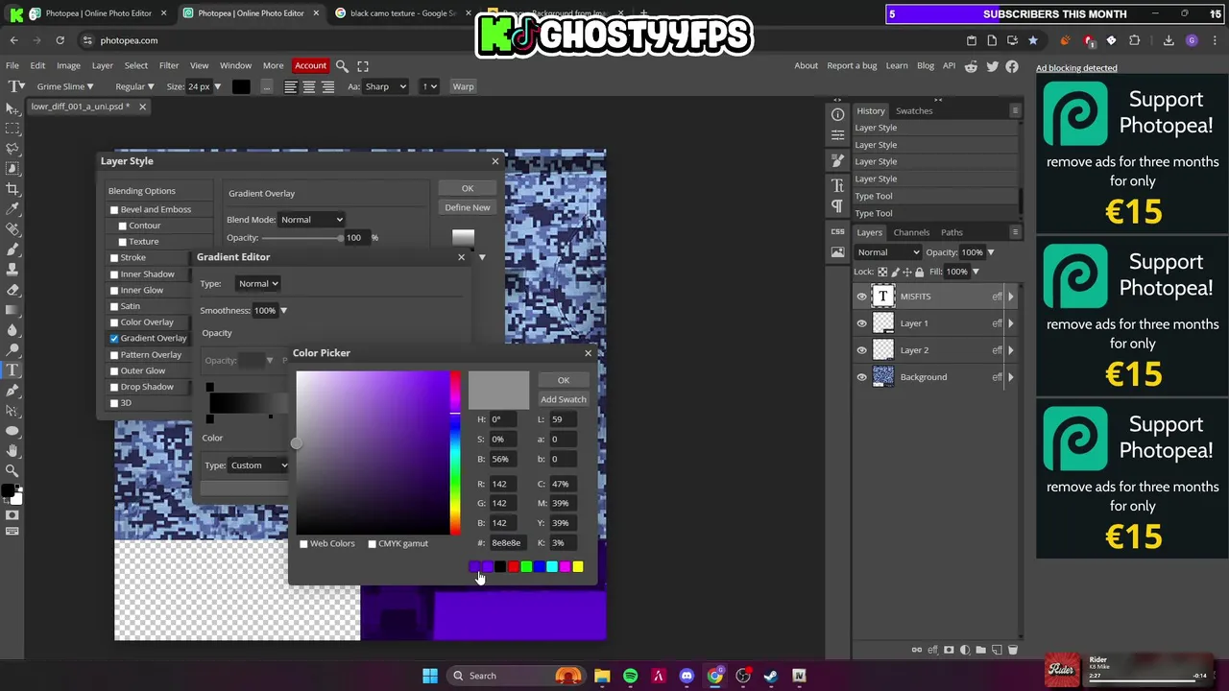Enable the Stroke checkbox
Viewport: 1229px width, 691px height.
(114, 257)
